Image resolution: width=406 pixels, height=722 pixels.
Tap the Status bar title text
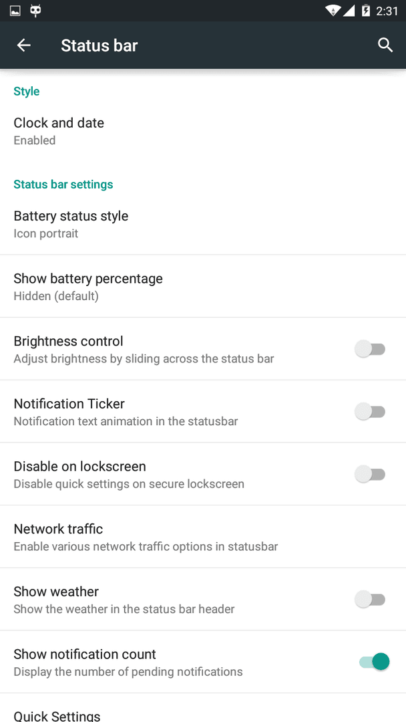[x=99, y=45]
